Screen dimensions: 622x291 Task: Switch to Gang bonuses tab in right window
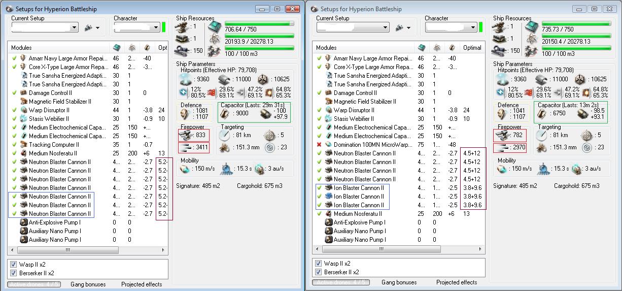tap(399, 282)
